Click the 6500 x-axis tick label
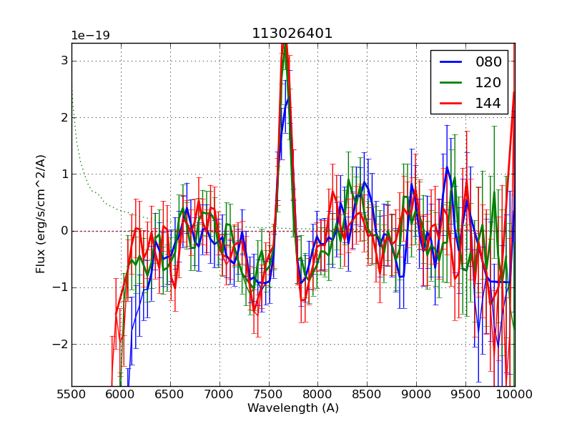 pos(170,394)
